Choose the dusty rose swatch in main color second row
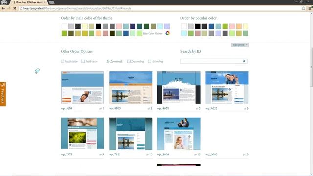 pos(105,33)
